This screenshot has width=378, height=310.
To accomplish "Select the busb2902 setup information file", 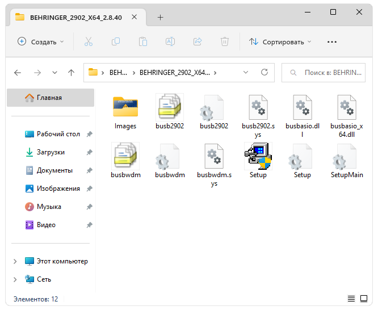I will 170,112.
